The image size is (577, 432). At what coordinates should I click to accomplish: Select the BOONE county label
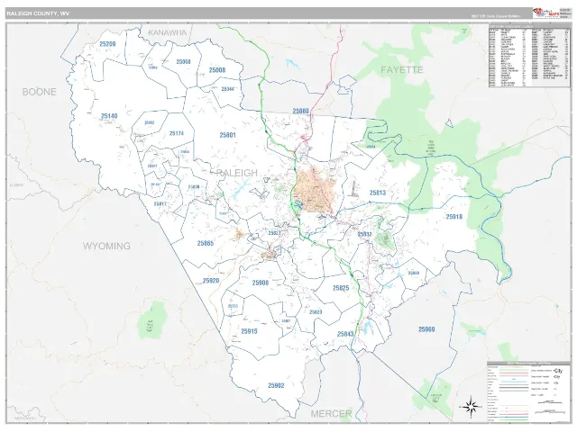point(40,92)
